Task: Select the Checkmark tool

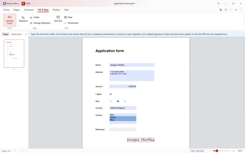Action: (71, 23)
